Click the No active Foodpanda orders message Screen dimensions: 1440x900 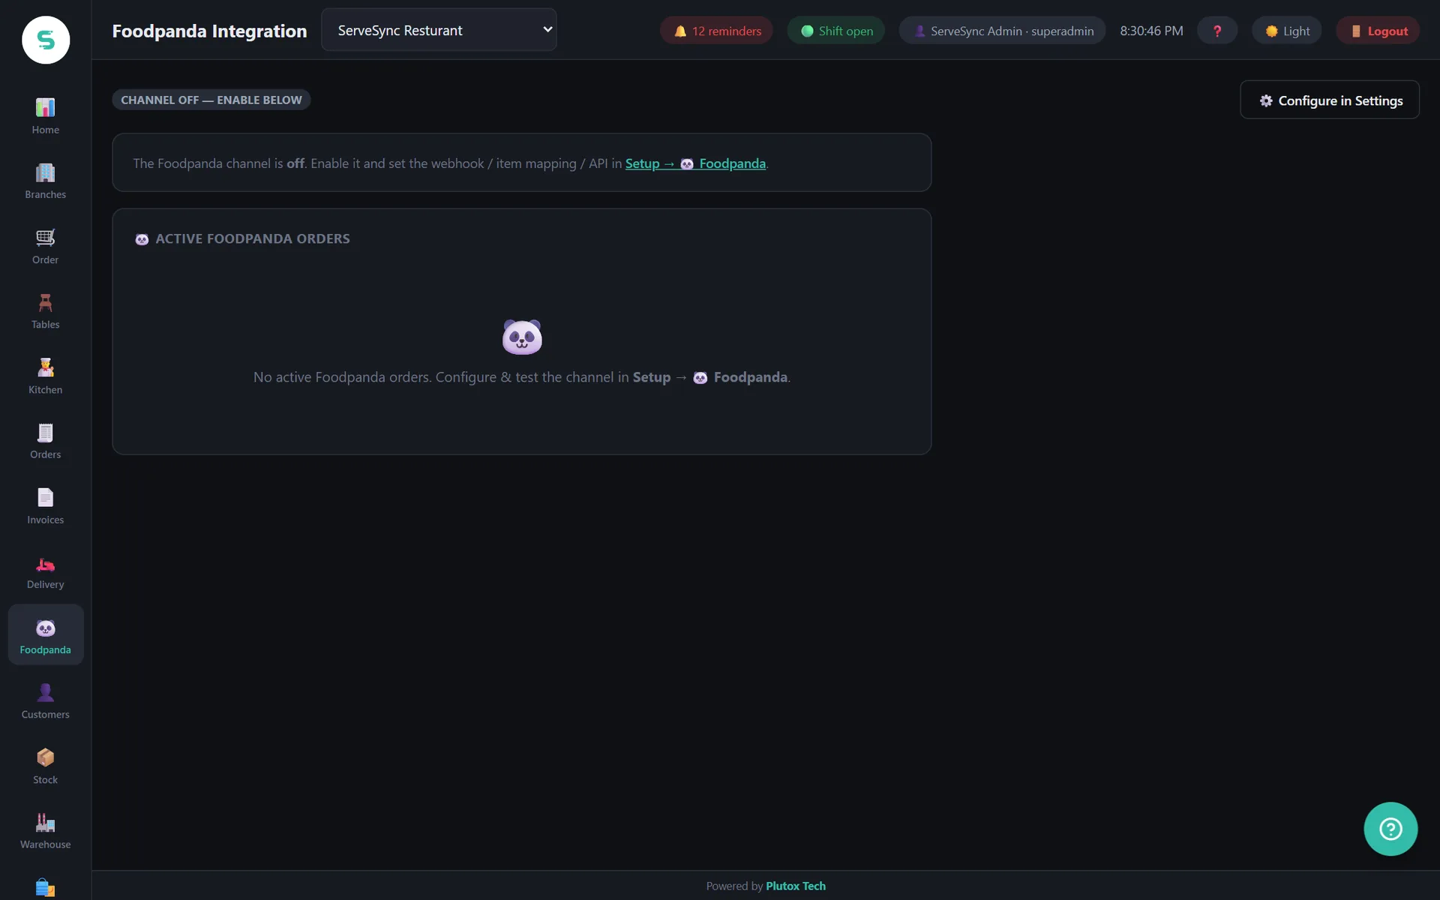pyautogui.click(x=522, y=377)
